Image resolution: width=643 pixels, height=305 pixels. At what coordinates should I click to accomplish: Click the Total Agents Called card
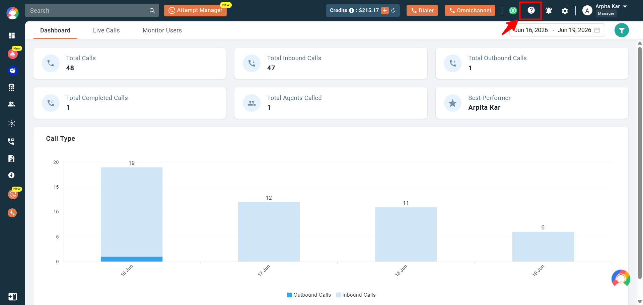[x=331, y=103]
